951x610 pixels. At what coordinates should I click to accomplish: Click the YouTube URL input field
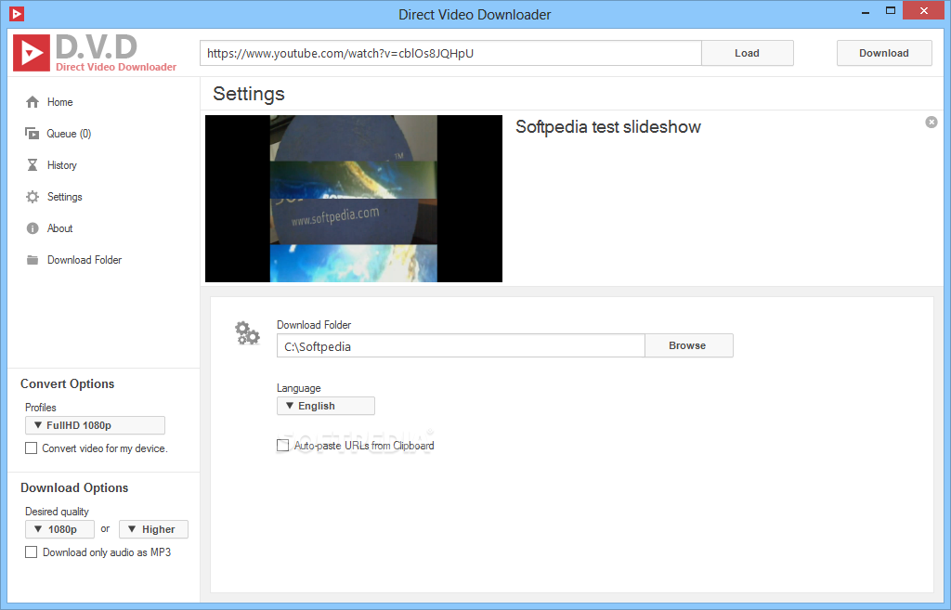450,53
